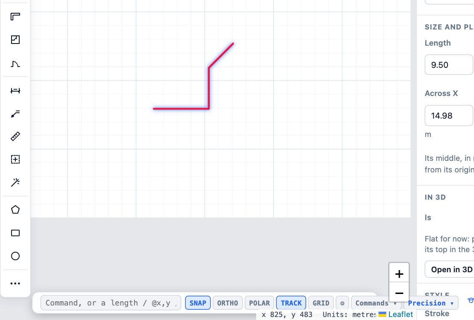Click the Length label
The width and height of the screenshot is (474, 320).
438,43
